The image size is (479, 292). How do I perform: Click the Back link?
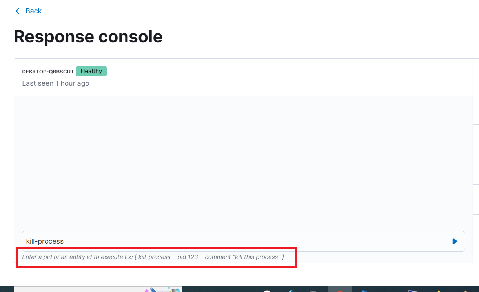pyautogui.click(x=33, y=11)
